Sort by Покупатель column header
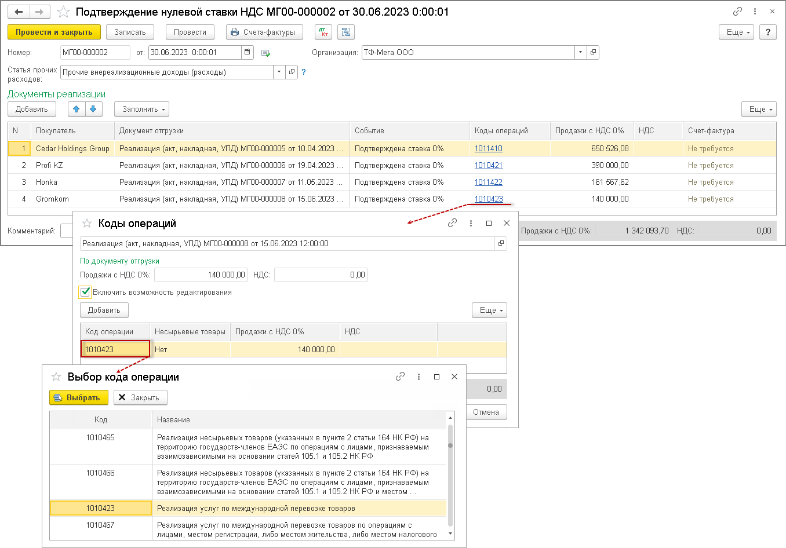Image resolution: width=786 pixels, height=548 pixels. pos(72,130)
